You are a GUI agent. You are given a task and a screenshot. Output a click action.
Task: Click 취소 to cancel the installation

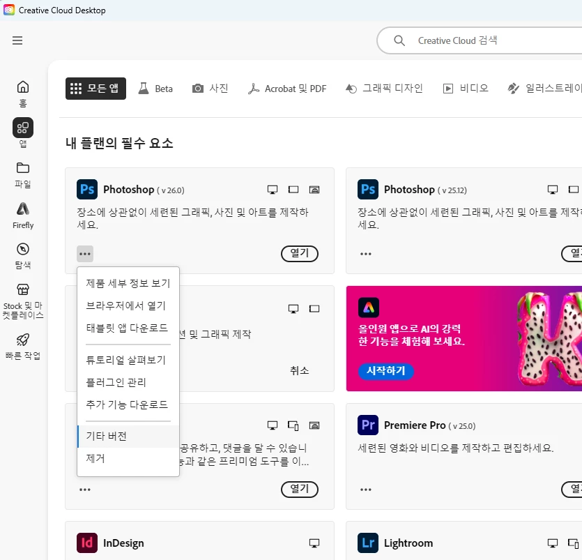(x=300, y=370)
